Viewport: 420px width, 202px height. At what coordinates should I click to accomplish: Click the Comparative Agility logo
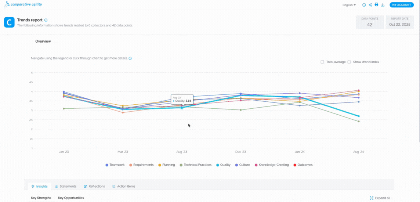23,4
